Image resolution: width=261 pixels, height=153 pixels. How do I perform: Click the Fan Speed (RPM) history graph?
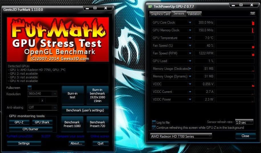pos(235,53)
